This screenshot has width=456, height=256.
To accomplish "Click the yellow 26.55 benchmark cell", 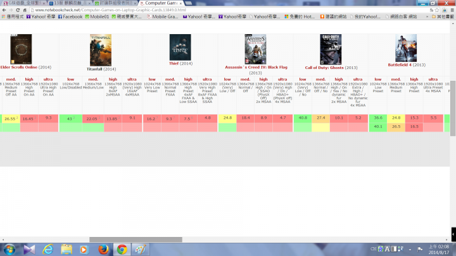I will 11,118.
